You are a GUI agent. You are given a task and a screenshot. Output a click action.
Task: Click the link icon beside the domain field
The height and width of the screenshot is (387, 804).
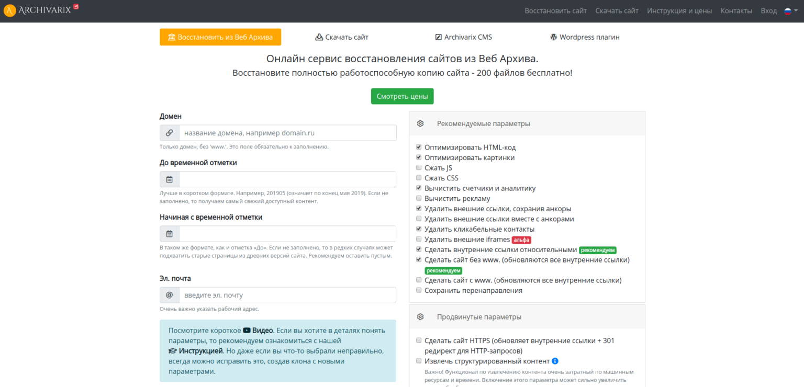pos(169,133)
